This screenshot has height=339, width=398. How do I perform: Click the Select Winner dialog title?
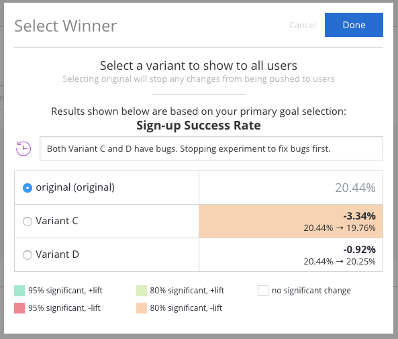click(66, 26)
